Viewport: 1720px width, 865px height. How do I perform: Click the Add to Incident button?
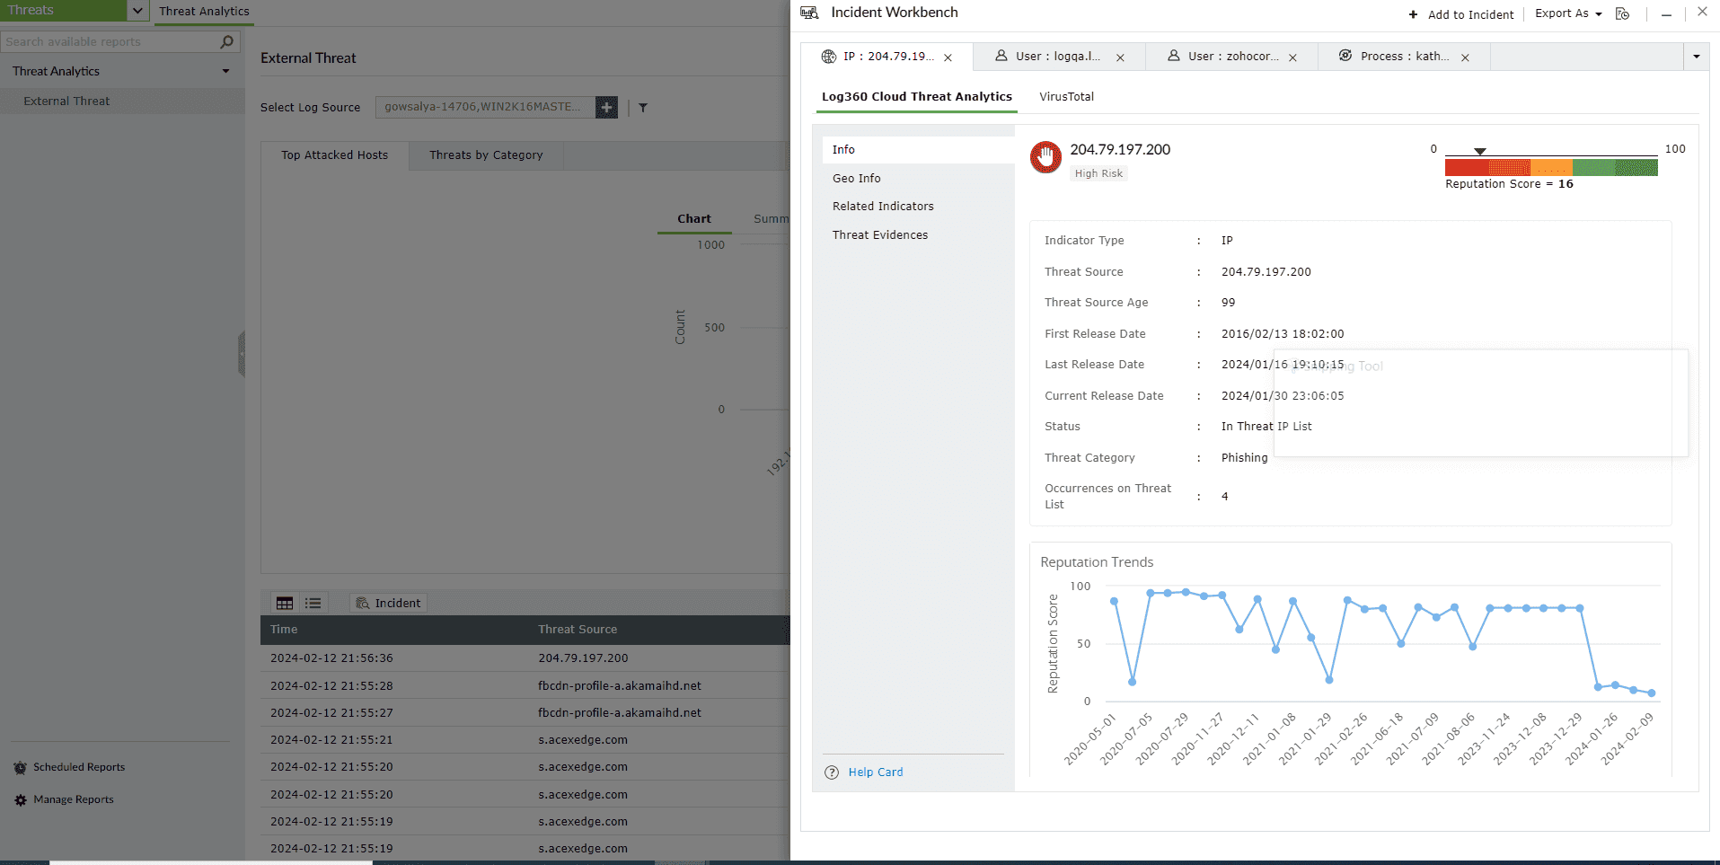(1460, 14)
